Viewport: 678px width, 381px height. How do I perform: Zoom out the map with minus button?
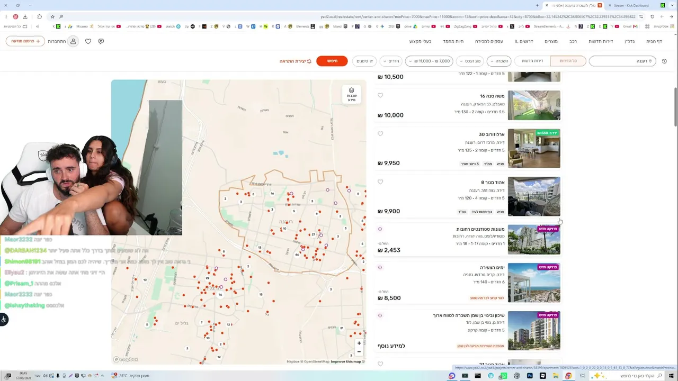pyautogui.click(x=359, y=351)
